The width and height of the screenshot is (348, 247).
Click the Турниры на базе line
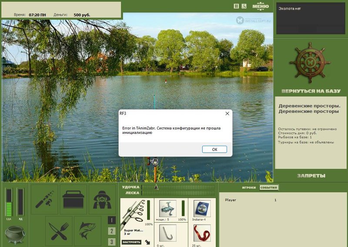pos(306,142)
